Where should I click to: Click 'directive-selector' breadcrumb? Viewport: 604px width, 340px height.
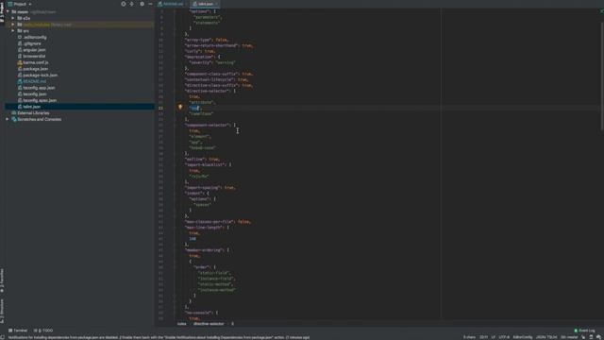pyautogui.click(x=209, y=324)
